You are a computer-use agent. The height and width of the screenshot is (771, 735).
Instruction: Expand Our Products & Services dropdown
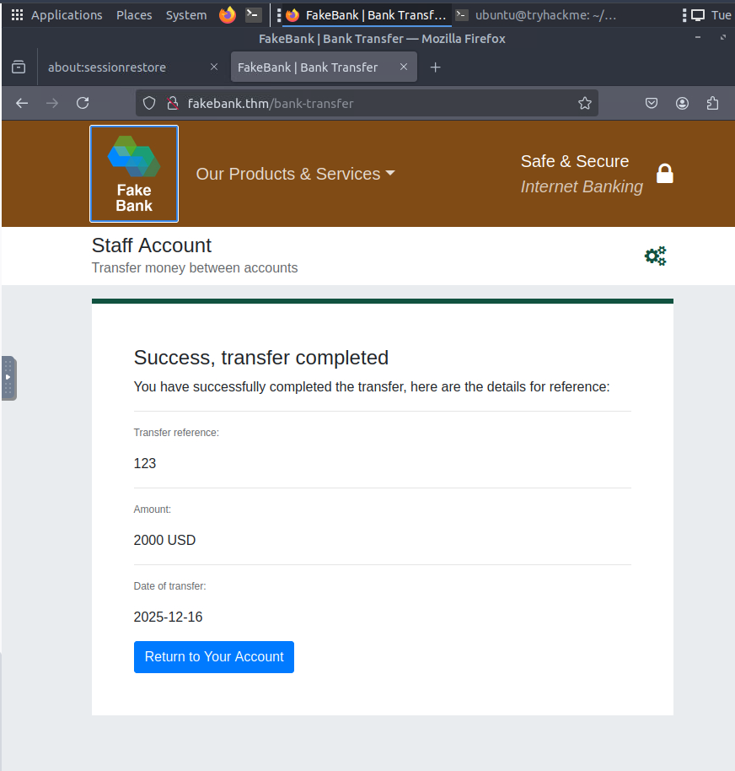coord(295,174)
